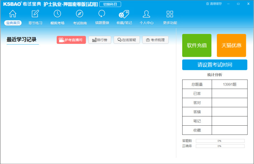
Task: Click the KSBAO 考试宝典 logo
Action: [22, 4]
